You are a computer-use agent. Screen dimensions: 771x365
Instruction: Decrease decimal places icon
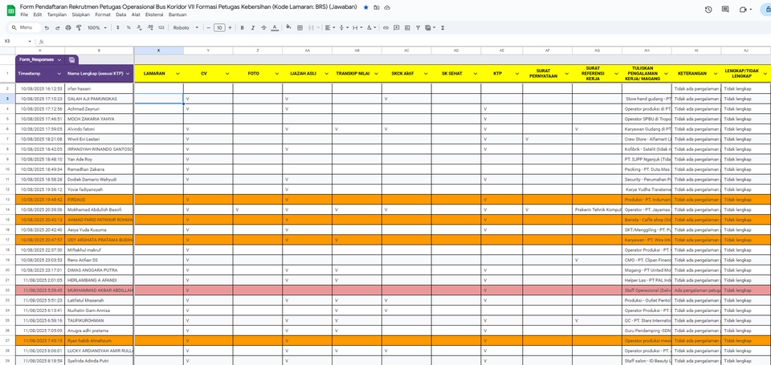pyautogui.click(x=139, y=28)
